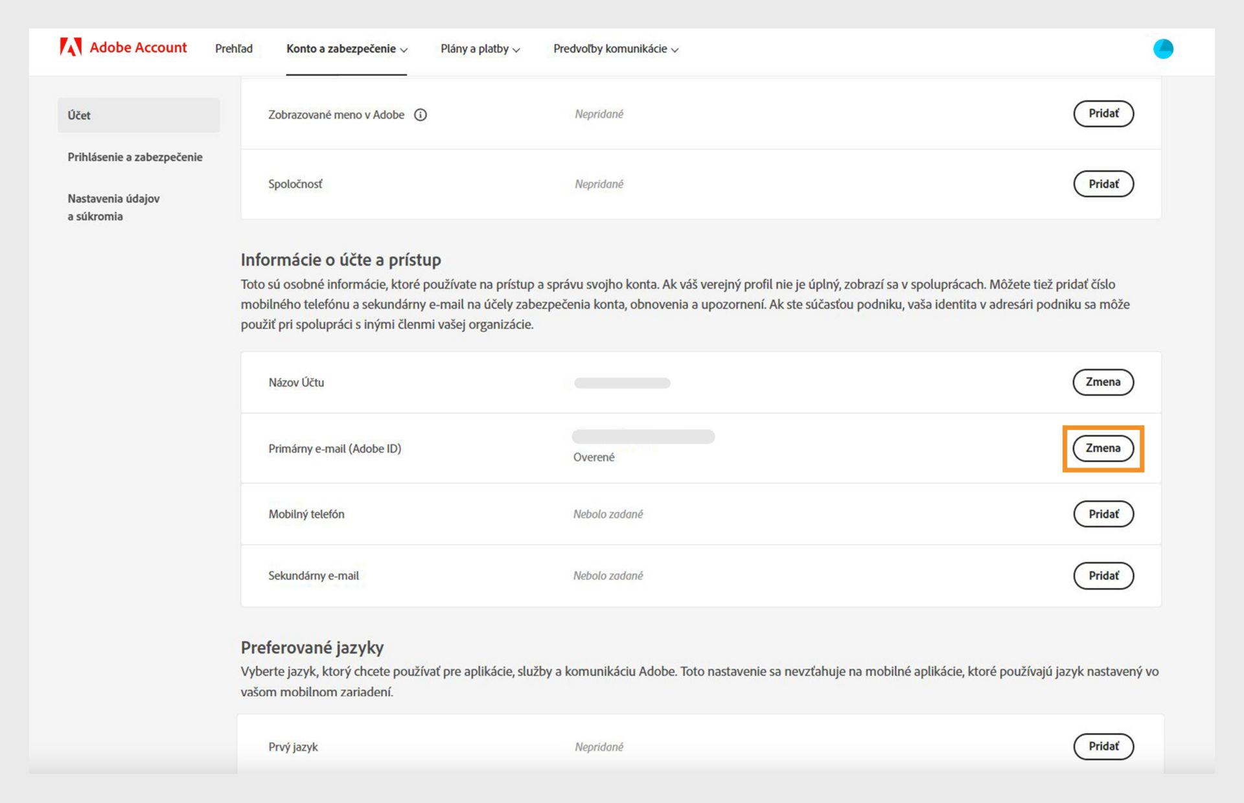Viewport: 1244px width, 803px height.
Task: Click Zmena for Názov Účtu
Action: coord(1103,382)
